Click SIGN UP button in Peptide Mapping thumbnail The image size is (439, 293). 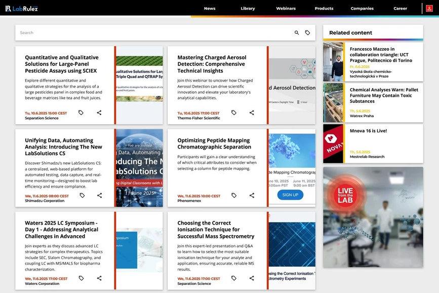(290, 195)
